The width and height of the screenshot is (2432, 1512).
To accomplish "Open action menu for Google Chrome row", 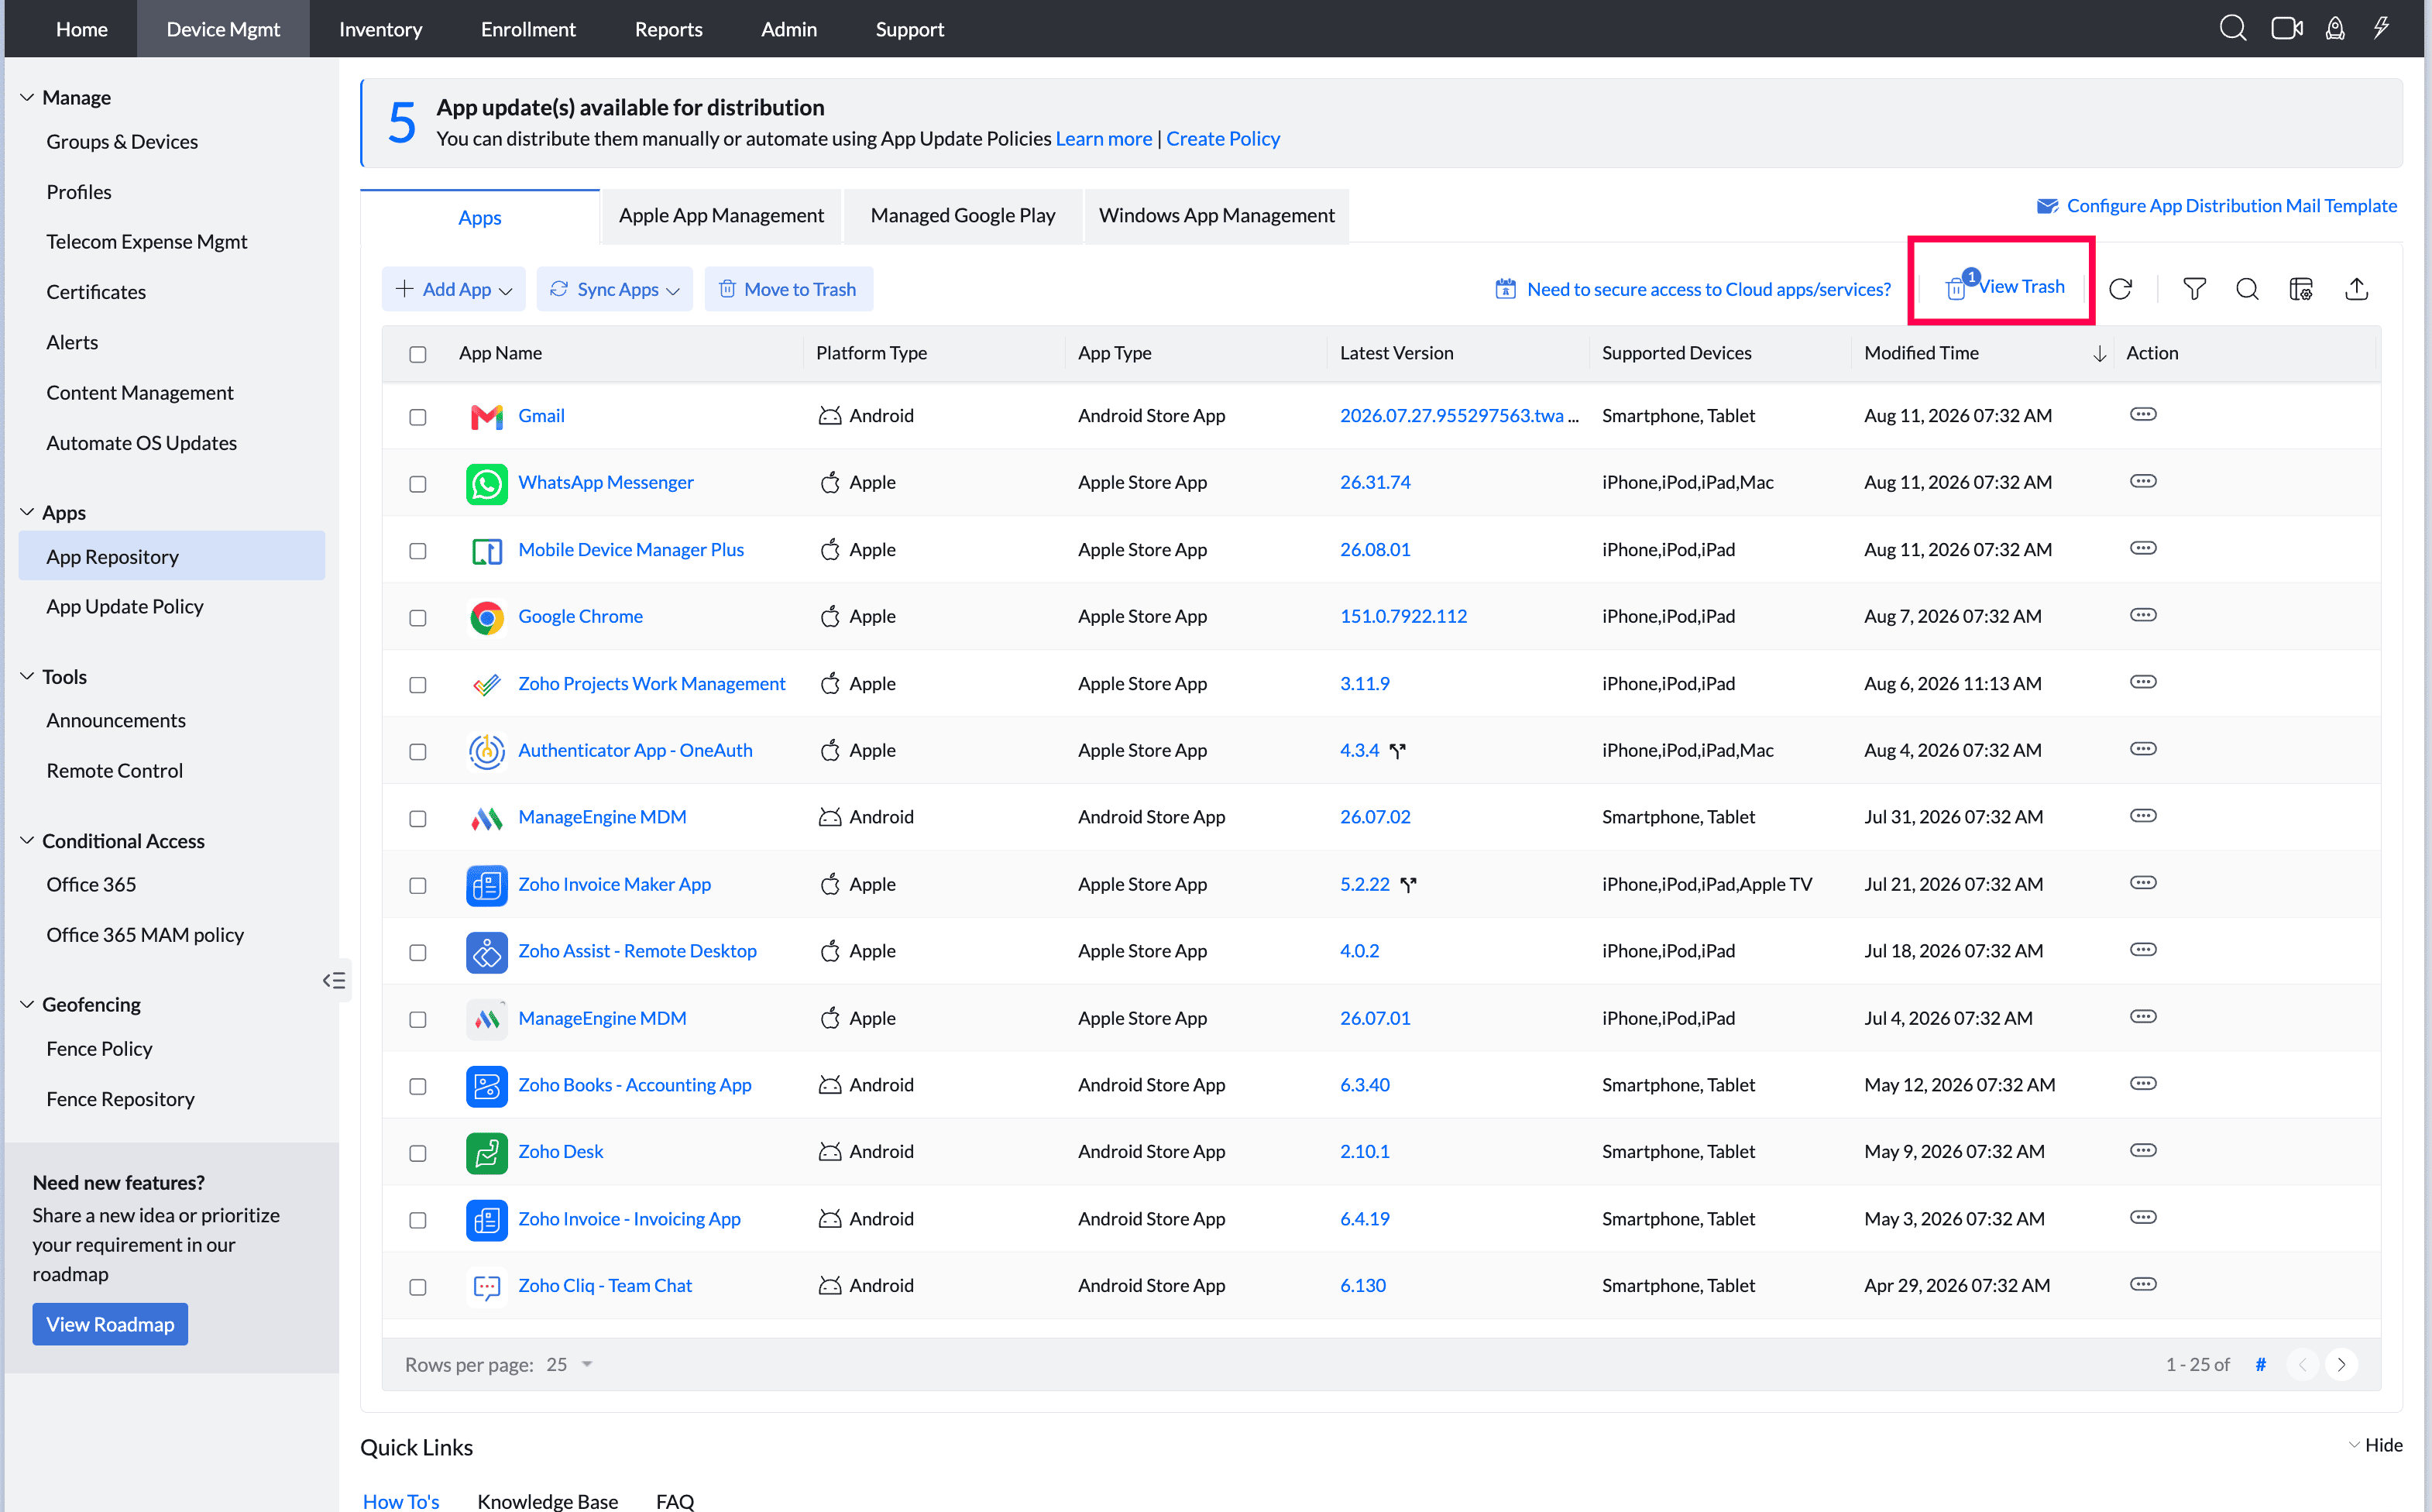I will click(2143, 615).
